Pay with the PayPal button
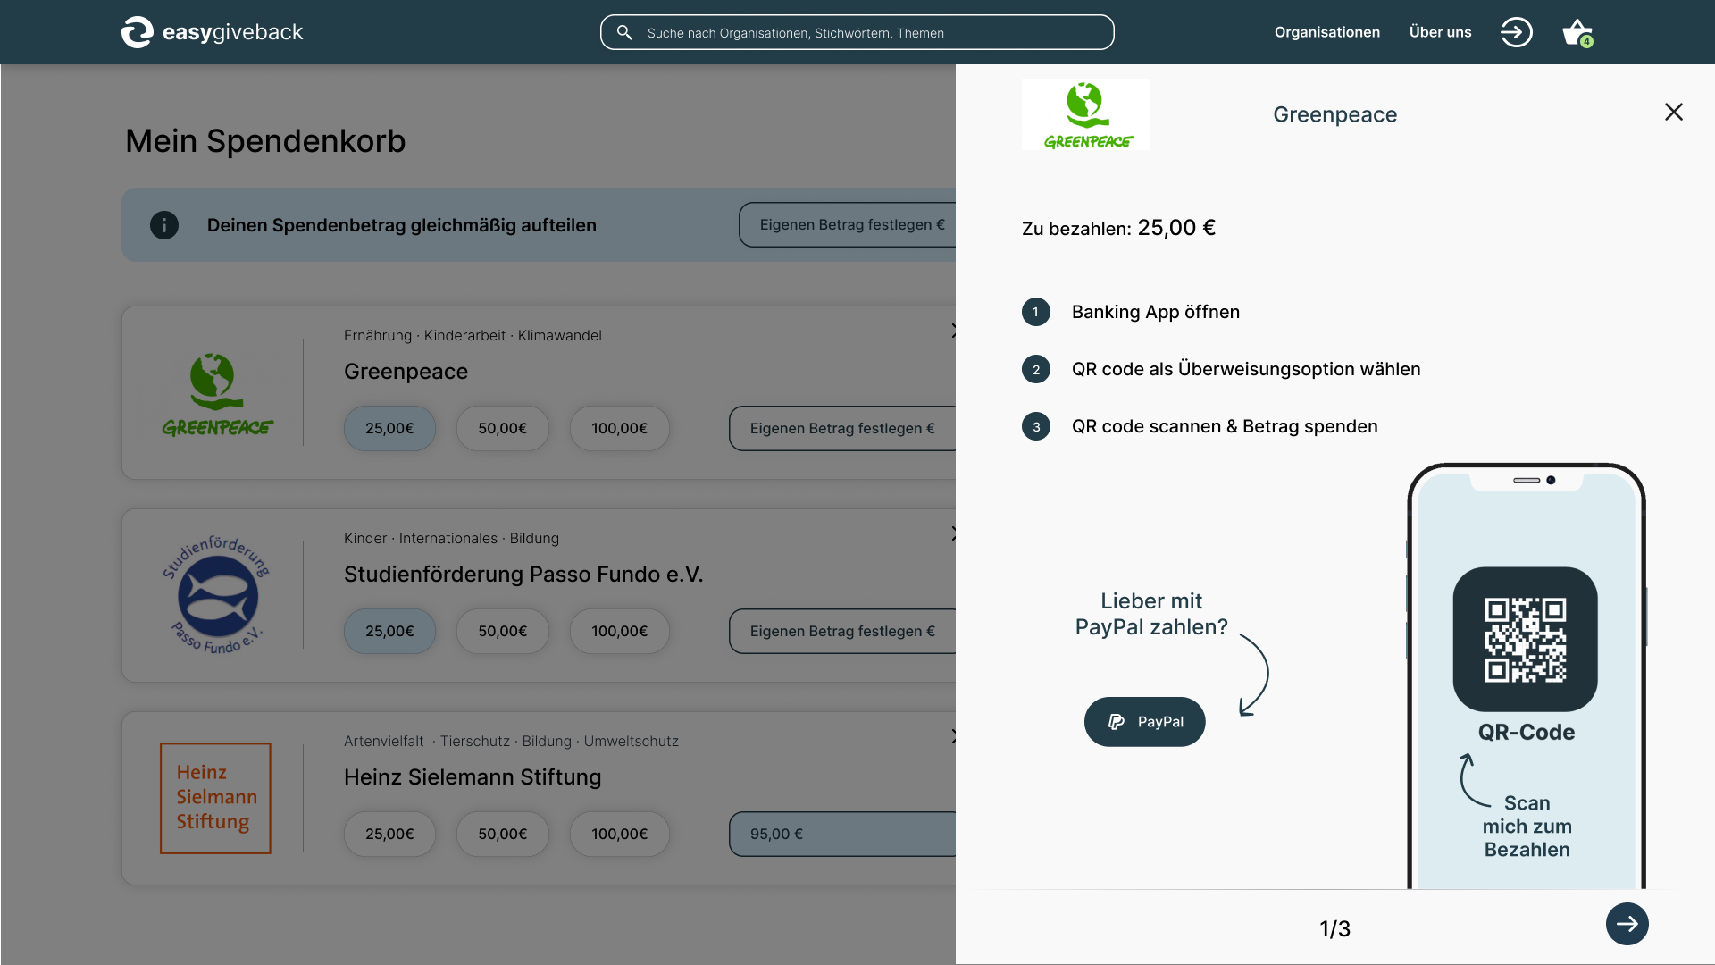Viewport: 1715px width, 965px height. coord(1145,722)
